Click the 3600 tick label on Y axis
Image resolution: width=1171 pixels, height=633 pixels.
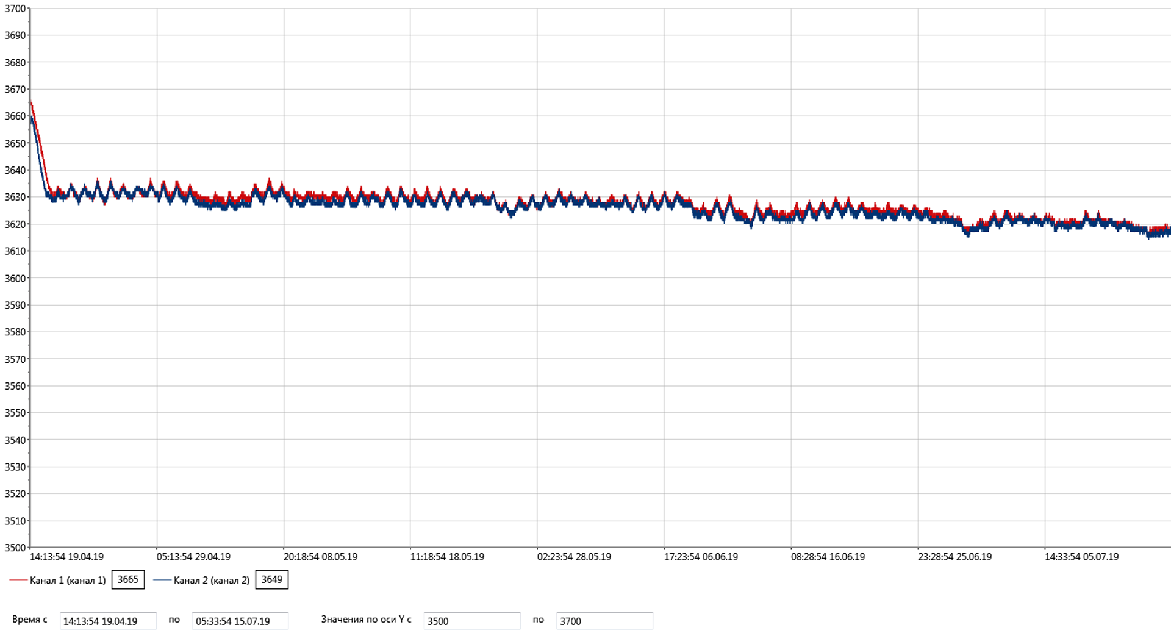tap(15, 278)
